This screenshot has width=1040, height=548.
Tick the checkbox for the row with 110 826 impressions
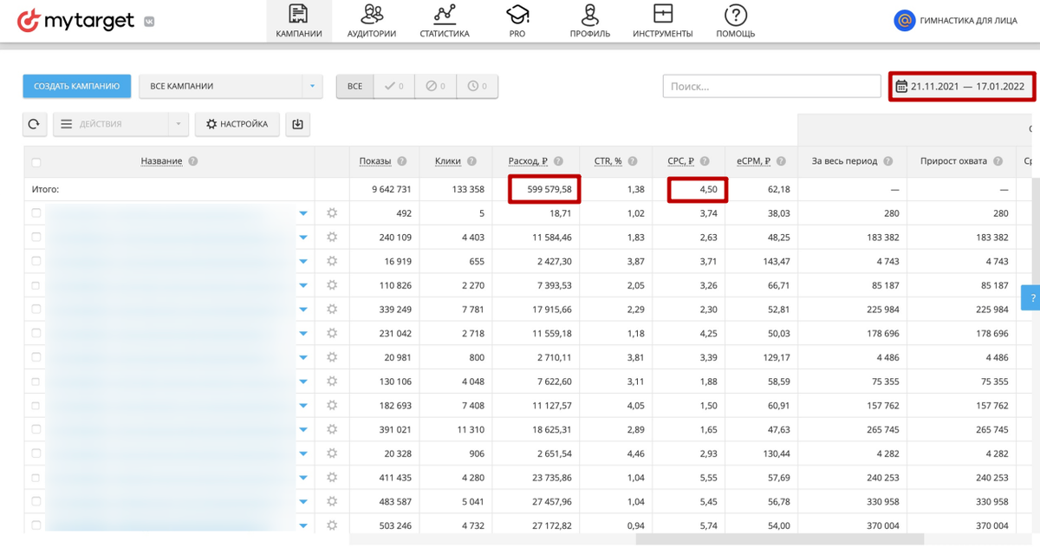point(36,285)
